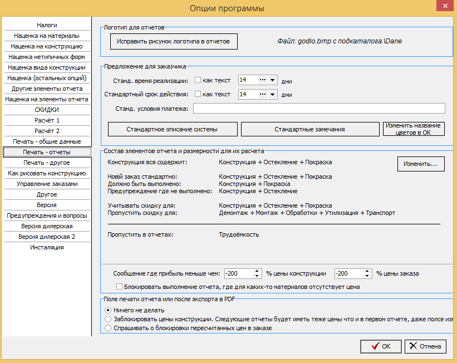Screen dimensions: 457x363
Task: Close the Опции программы dialog
Action: coord(445,6)
